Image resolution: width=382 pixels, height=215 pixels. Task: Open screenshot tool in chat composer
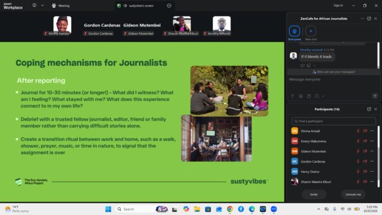[317, 96]
